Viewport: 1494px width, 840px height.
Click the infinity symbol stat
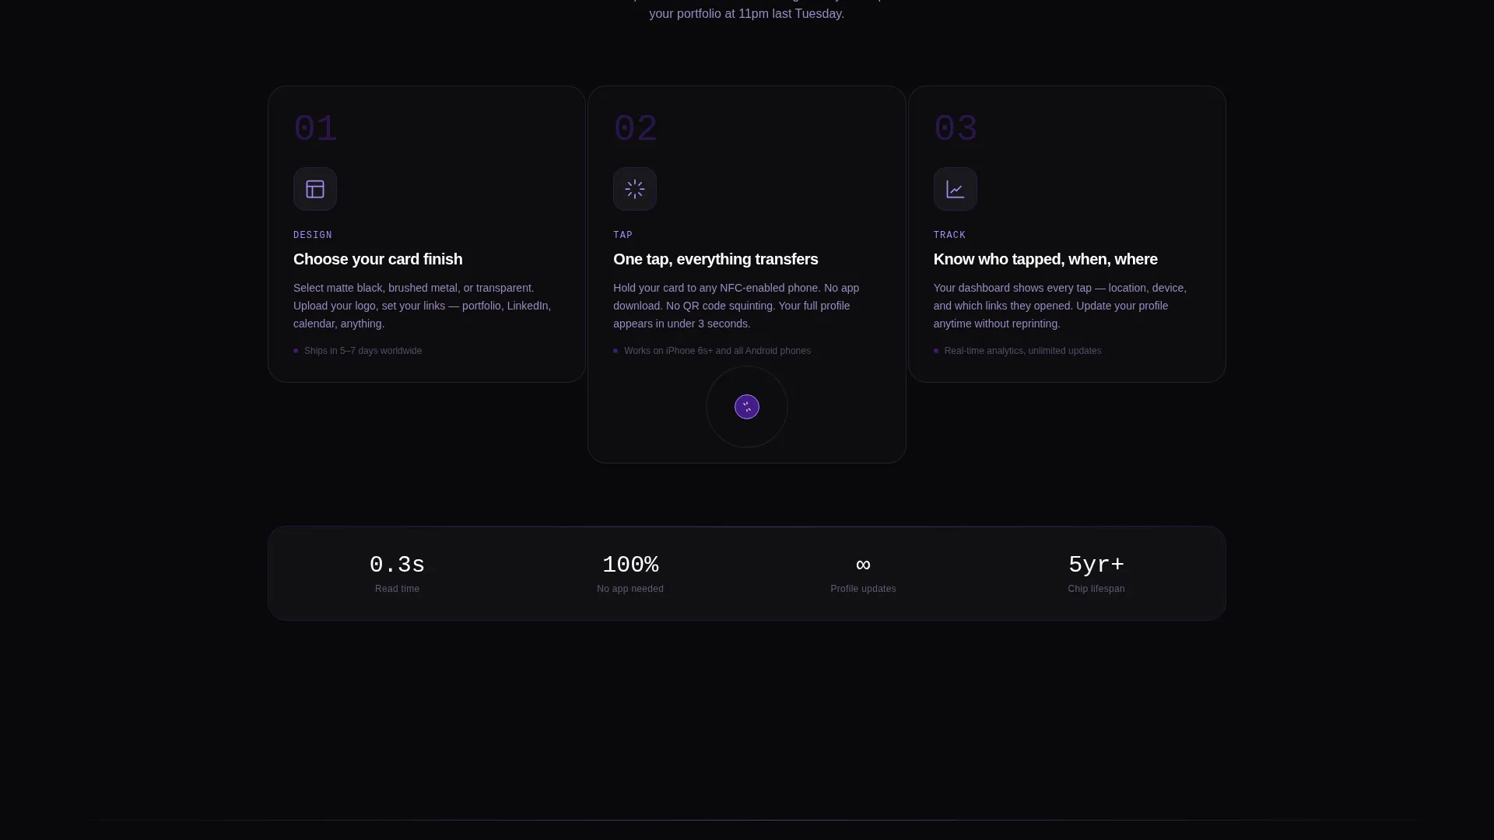[x=863, y=565]
